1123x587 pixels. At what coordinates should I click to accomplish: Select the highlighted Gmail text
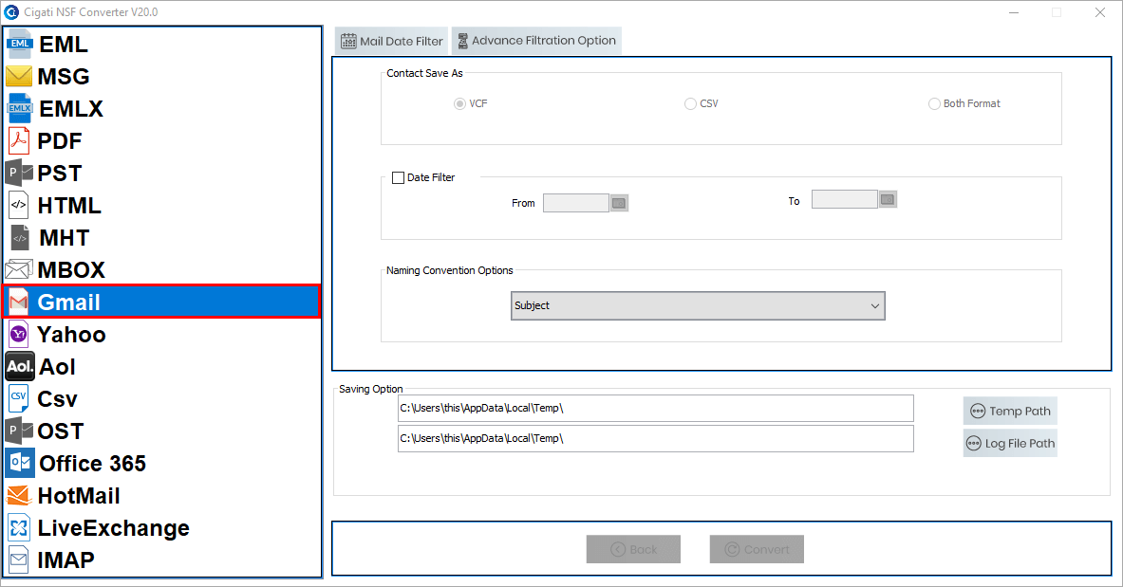68,303
